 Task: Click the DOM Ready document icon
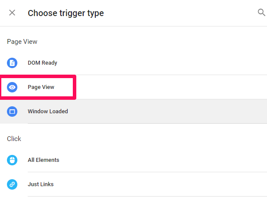[x=12, y=63]
